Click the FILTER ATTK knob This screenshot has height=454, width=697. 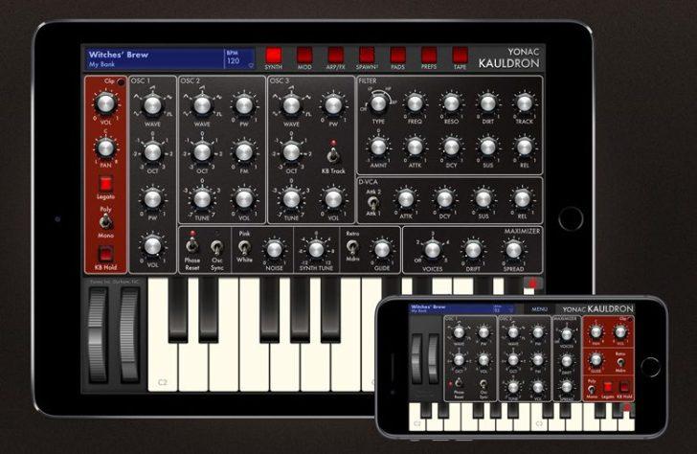[415, 147]
